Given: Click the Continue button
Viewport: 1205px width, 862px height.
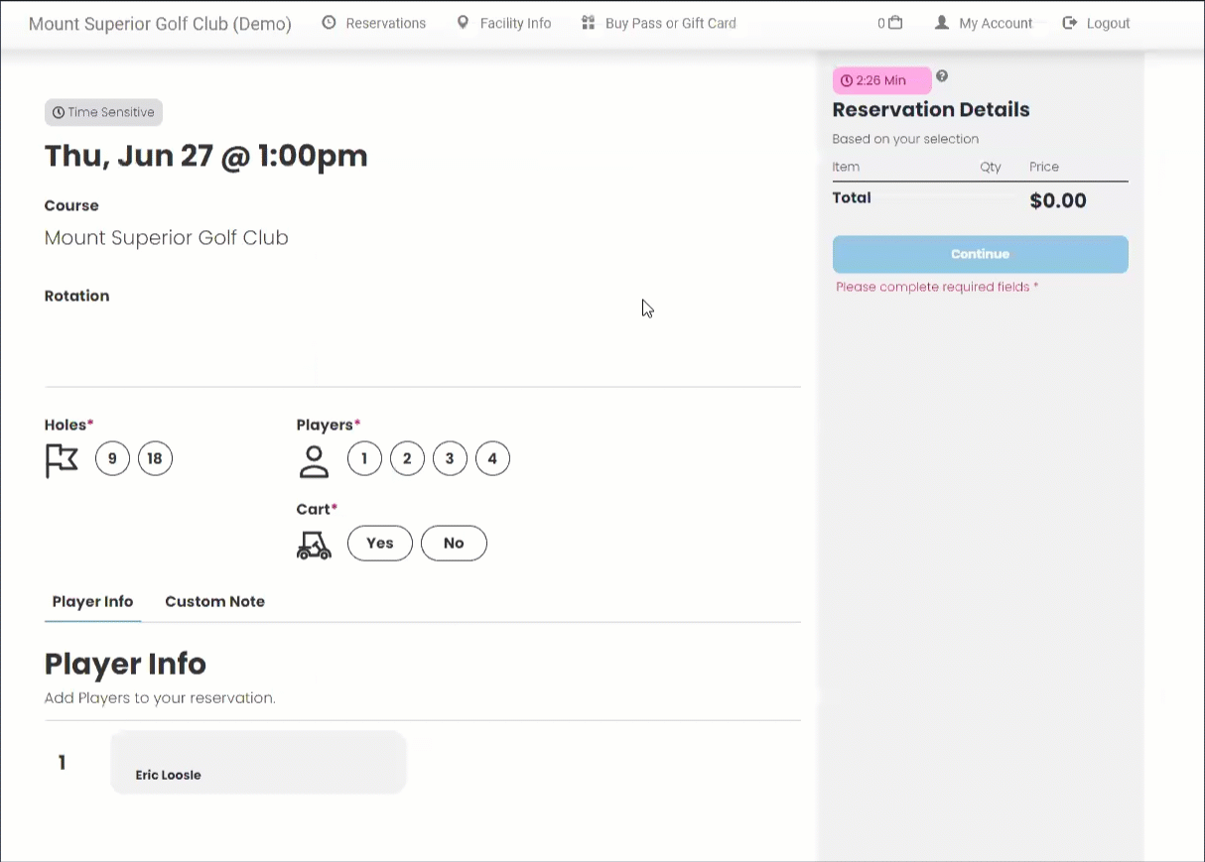Looking at the screenshot, I should pos(980,254).
